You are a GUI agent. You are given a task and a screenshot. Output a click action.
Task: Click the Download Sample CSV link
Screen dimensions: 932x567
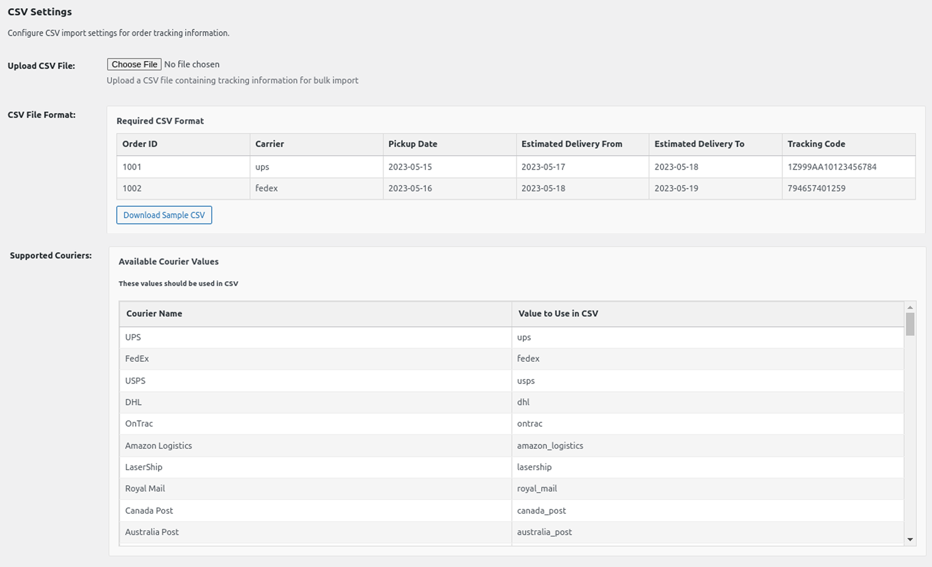pos(164,215)
